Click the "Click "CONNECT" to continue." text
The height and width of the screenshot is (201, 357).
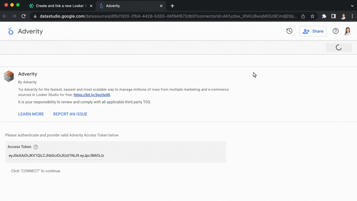(x=36, y=171)
